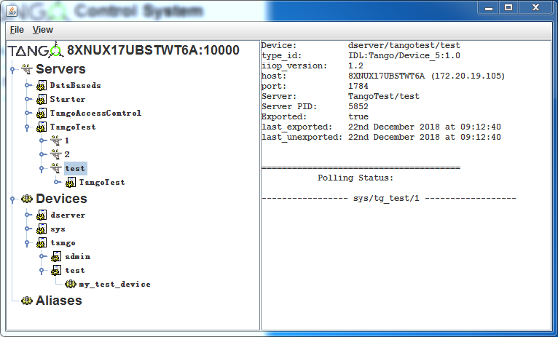Collapse the Devices tree node
Viewport: 558px width, 337px height.
13,199
